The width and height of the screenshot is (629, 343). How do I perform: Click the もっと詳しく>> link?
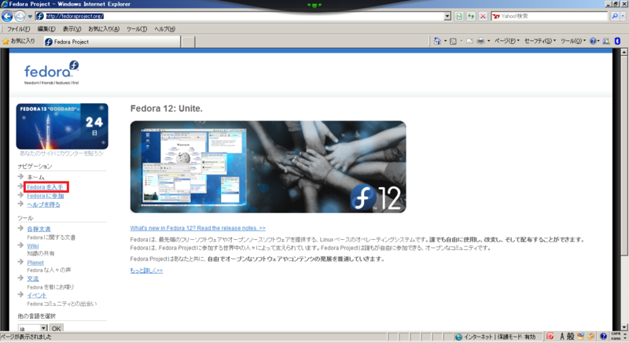[x=146, y=271]
